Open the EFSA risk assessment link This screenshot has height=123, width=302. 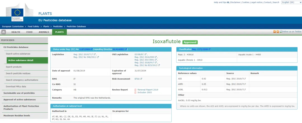coord(137,79)
